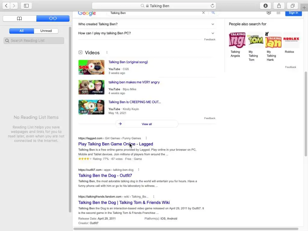Expand 'Who created Talking Ben?' question
The image size is (308, 231).
click(147, 24)
